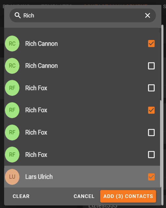Clear the search text with X icon
The image size is (166, 208).
(147, 15)
